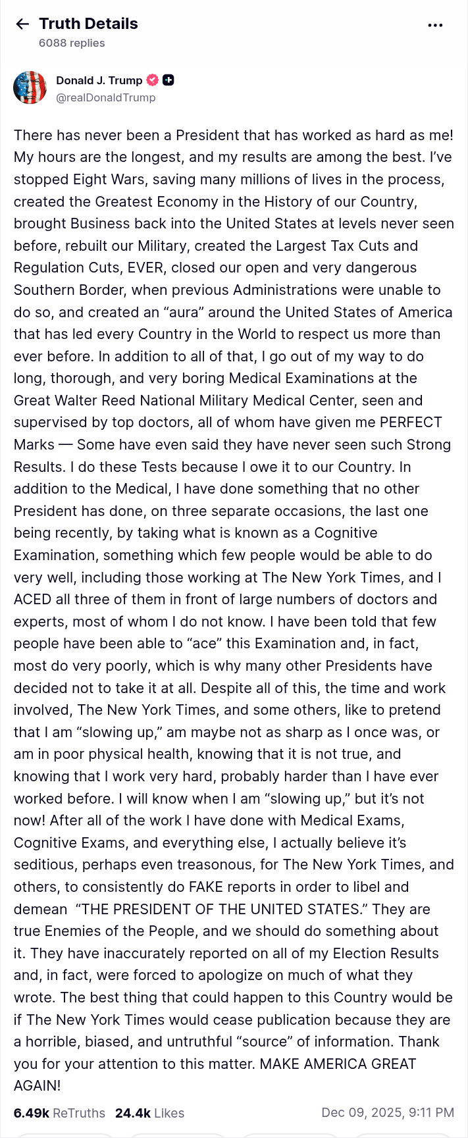
Task: Click the ReTruth action pill
Action: (x=178, y=1135)
